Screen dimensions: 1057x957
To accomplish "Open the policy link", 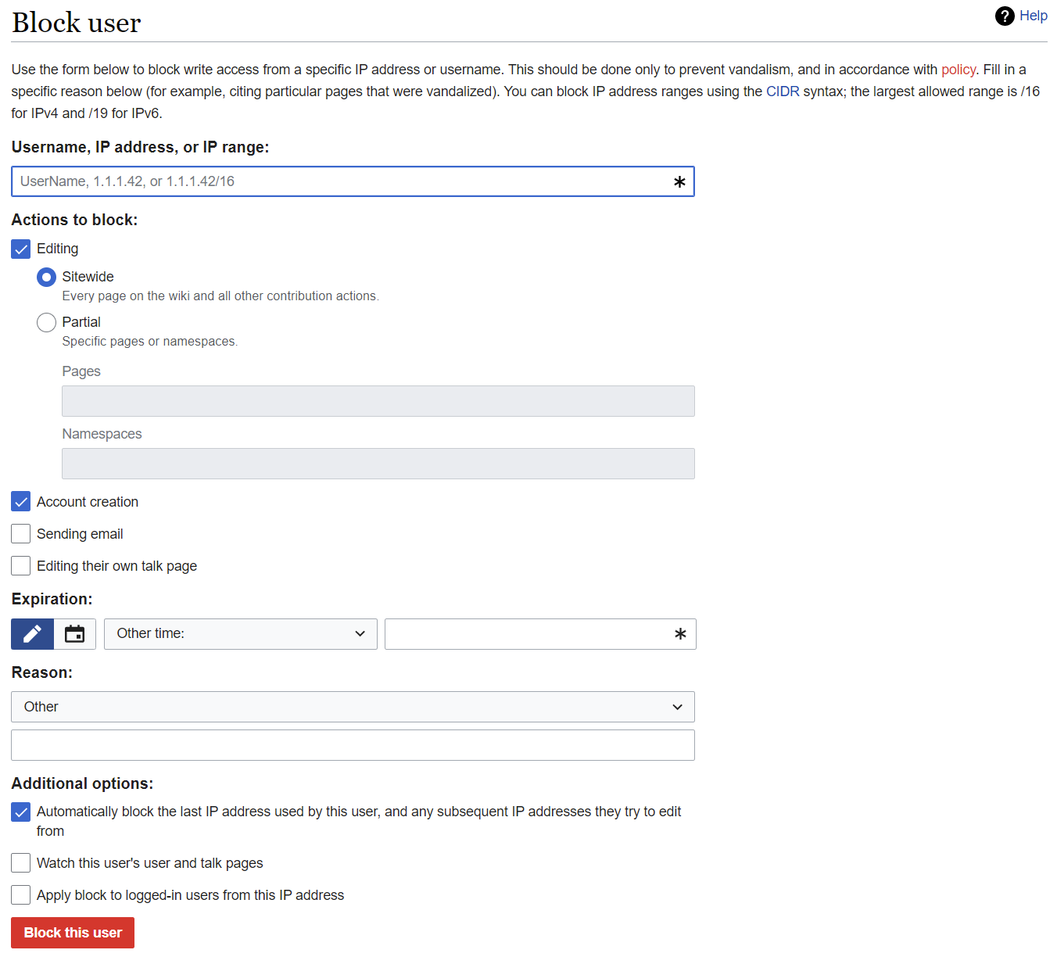I will point(958,70).
